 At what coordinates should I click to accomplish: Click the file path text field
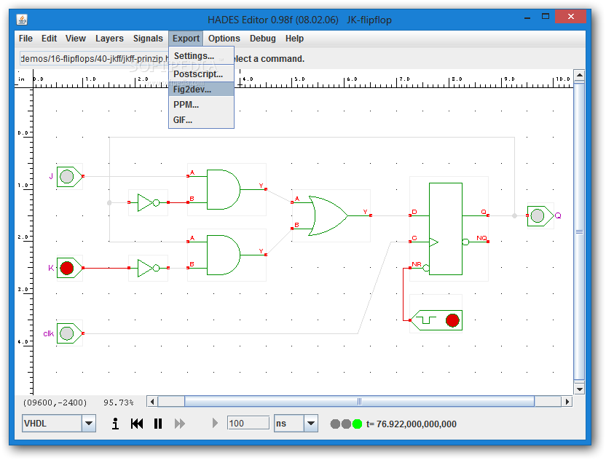pyautogui.click(x=94, y=59)
